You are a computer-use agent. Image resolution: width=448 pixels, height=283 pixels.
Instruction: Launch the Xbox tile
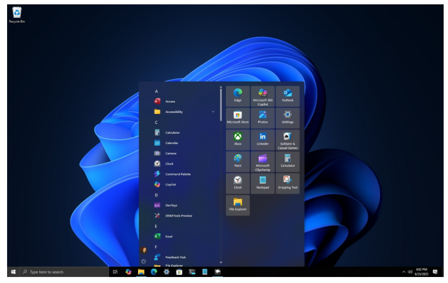237,140
